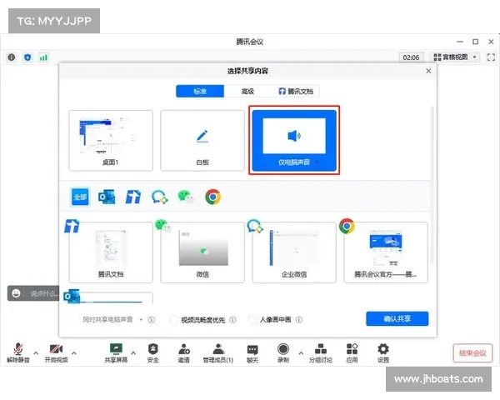Image resolution: width=500 pixels, height=400 pixels.
Task: Open meeting info icon
Action: tap(12, 57)
